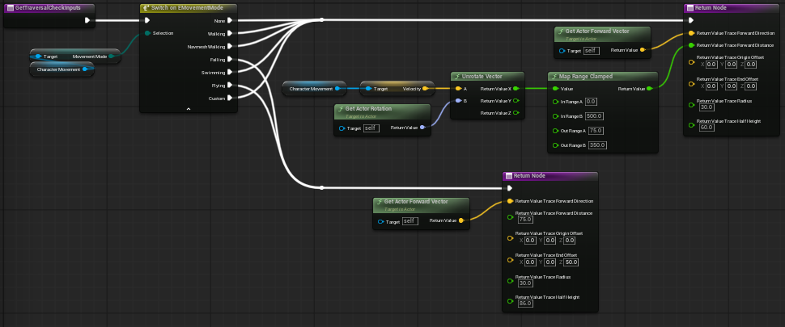Select the Map Range Clamped node header
Image resolution: width=785 pixels, height=327 pixels.
click(x=603, y=76)
